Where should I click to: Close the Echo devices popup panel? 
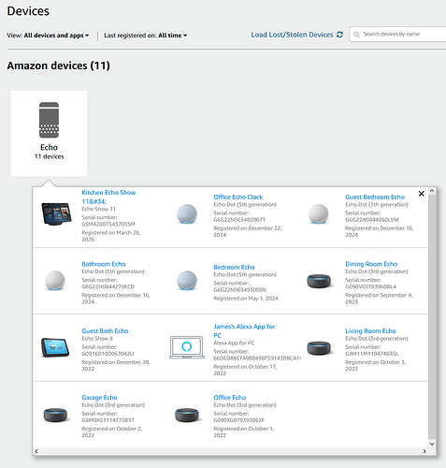(x=422, y=194)
